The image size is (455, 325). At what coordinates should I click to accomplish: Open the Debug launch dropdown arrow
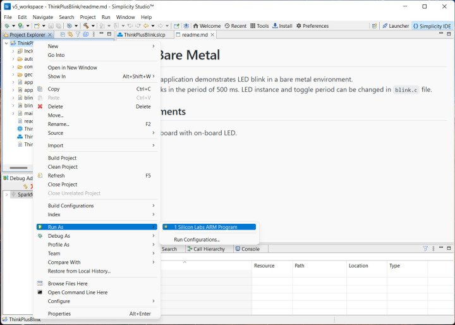point(13,26)
